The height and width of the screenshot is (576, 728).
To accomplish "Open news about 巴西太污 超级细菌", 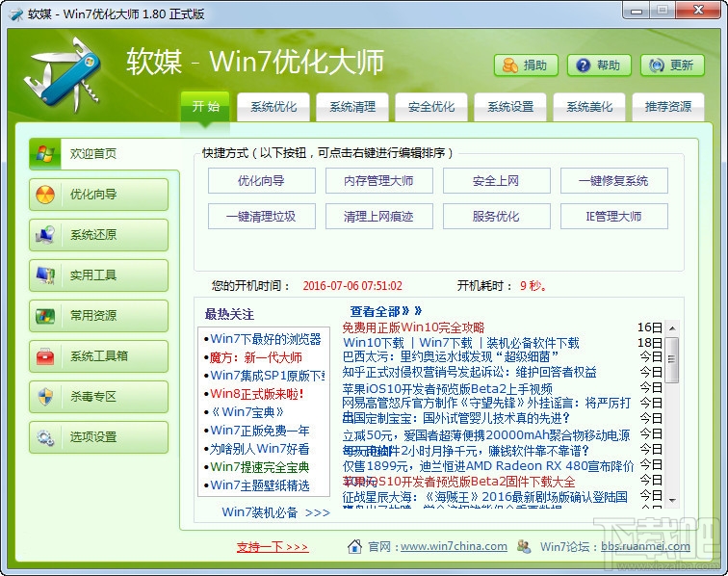I will 451,356.
